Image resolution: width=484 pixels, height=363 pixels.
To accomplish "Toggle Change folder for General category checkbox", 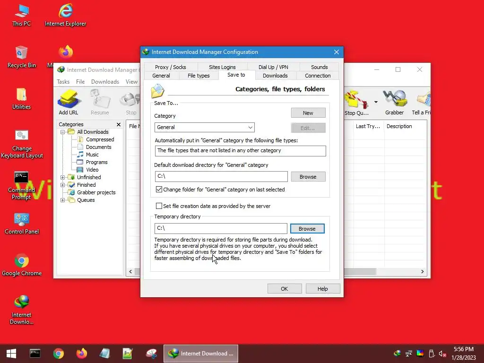I will pyautogui.click(x=159, y=190).
